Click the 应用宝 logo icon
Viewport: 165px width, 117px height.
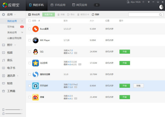tap(5, 5)
